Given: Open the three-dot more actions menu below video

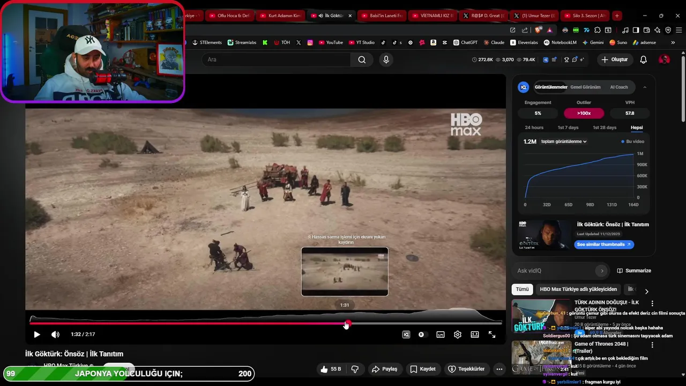Looking at the screenshot, I should pyautogui.click(x=499, y=369).
